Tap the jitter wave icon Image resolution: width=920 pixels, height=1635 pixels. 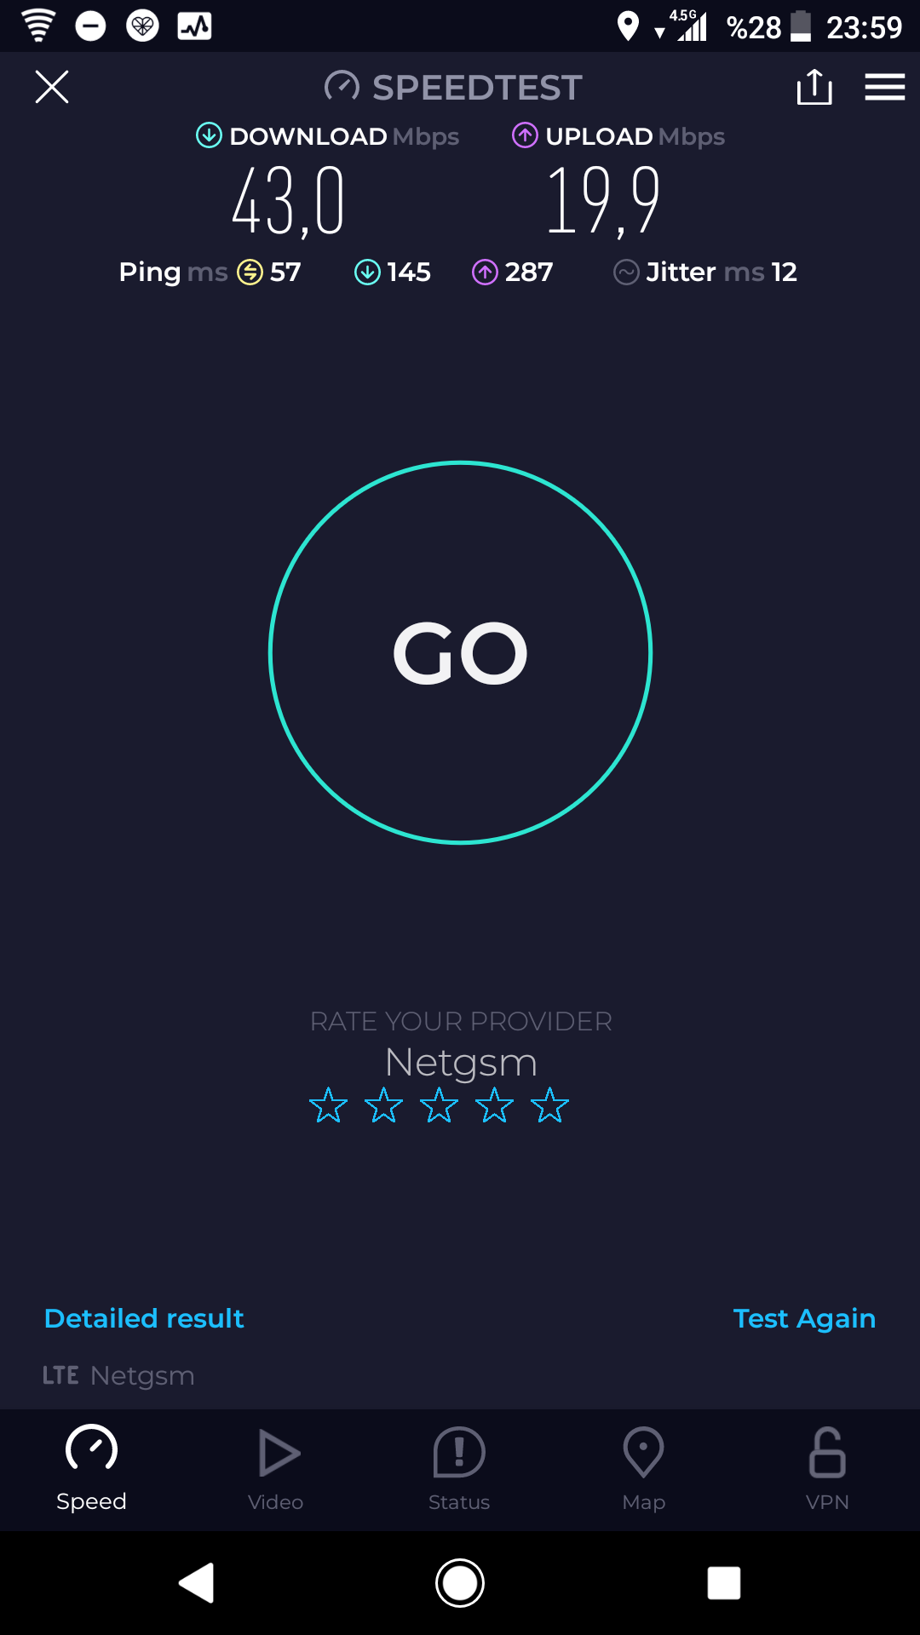click(626, 272)
